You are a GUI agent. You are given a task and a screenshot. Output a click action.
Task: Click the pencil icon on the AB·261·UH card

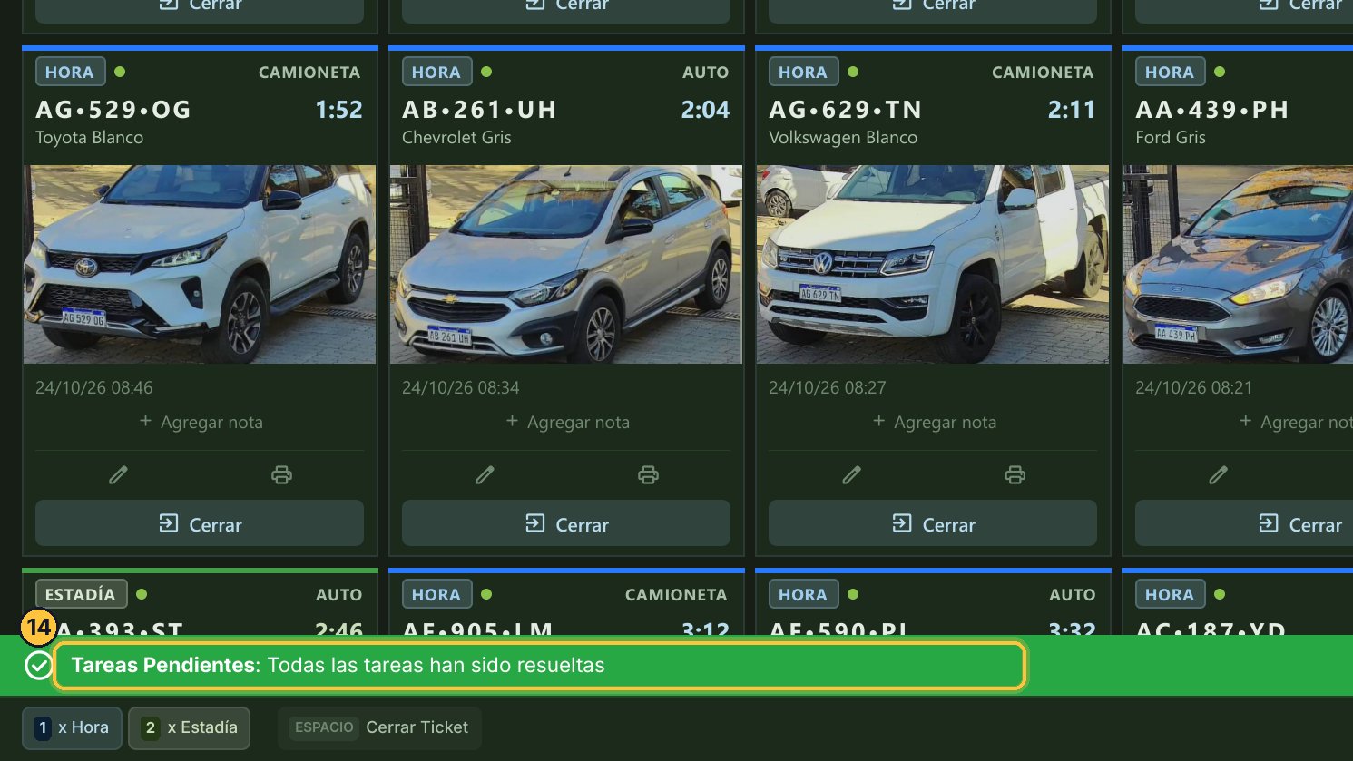(x=485, y=474)
